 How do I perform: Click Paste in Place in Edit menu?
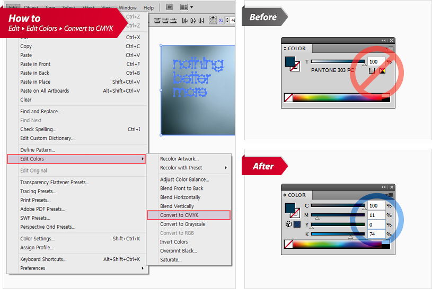click(36, 82)
